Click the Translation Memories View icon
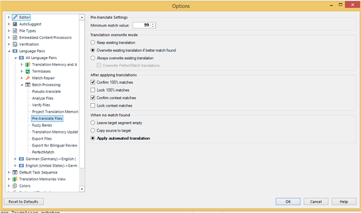Viewport: 361px width, 213px height. pos(15,179)
